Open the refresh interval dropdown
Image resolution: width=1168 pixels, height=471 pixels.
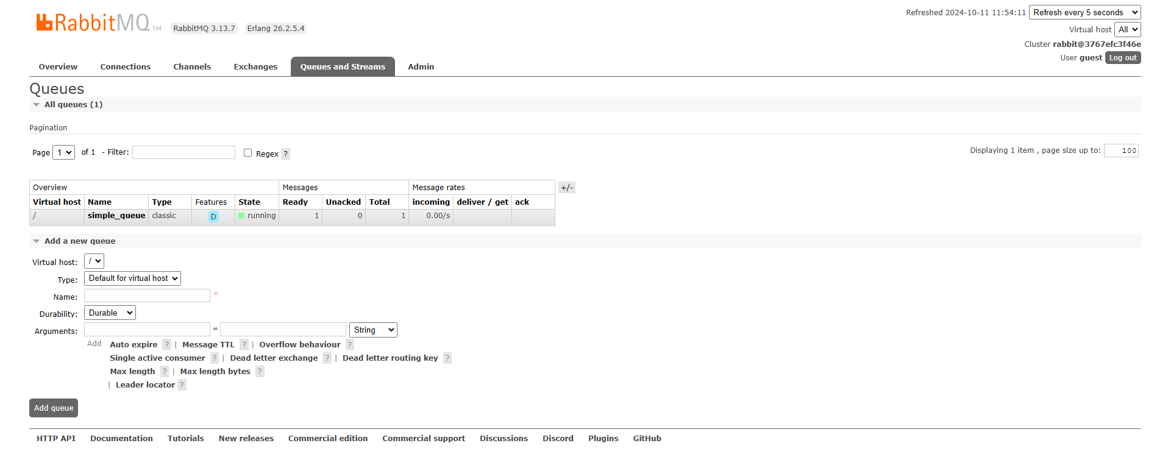pos(1085,12)
